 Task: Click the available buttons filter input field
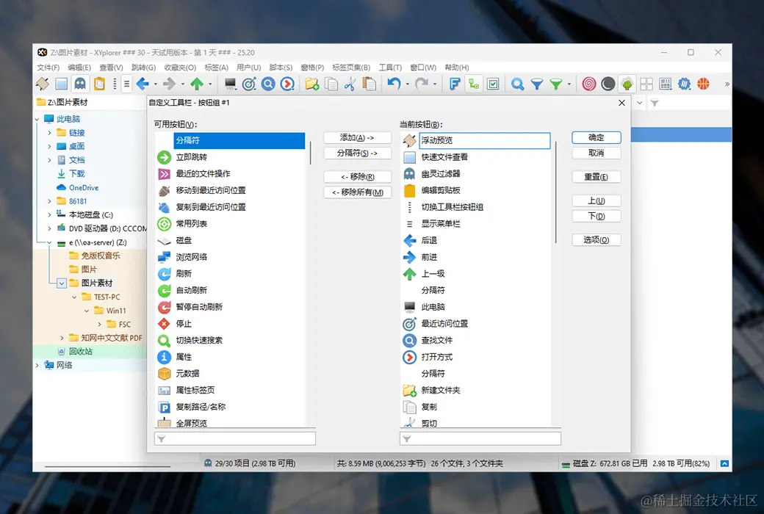tap(235, 438)
